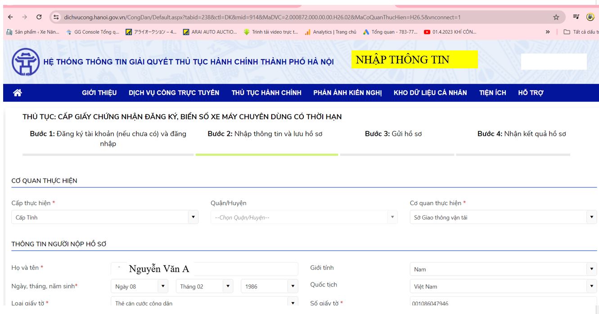The image size is (599, 314).
Task: Open 'PHẢN ÁNH KIẾN NGHỊ' menu
Action: 347,93
